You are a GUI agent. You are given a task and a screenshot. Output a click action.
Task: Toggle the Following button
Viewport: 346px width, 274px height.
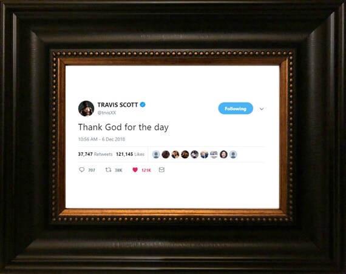pos(236,109)
